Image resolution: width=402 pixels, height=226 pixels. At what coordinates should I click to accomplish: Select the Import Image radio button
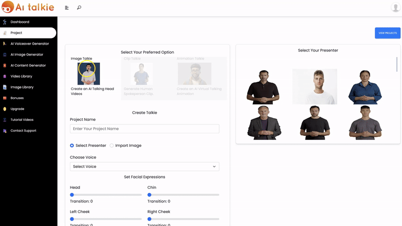[x=112, y=145]
